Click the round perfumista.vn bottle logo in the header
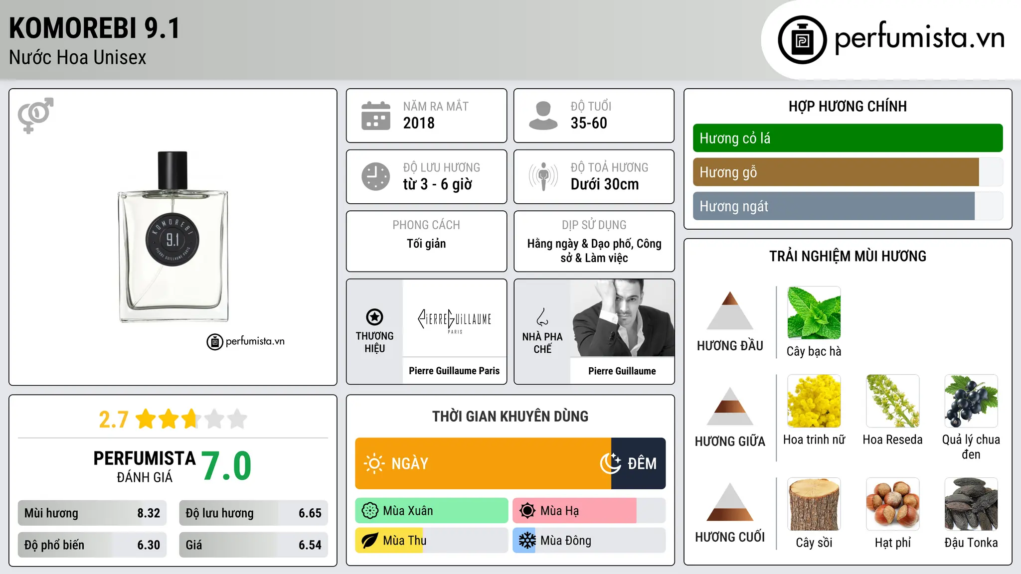The height and width of the screenshot is (574, 1021). (802, 40)
